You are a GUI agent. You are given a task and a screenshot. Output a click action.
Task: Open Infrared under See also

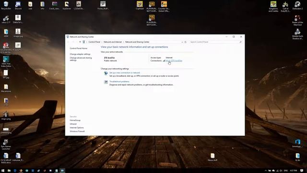[73, 124]
